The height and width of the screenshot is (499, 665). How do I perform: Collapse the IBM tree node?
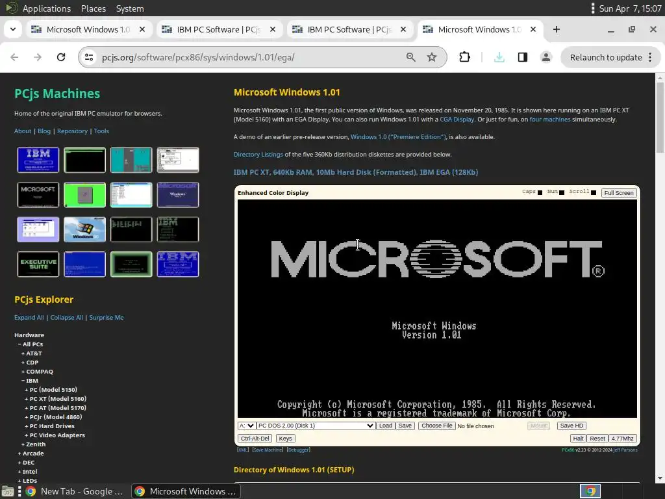30,381
